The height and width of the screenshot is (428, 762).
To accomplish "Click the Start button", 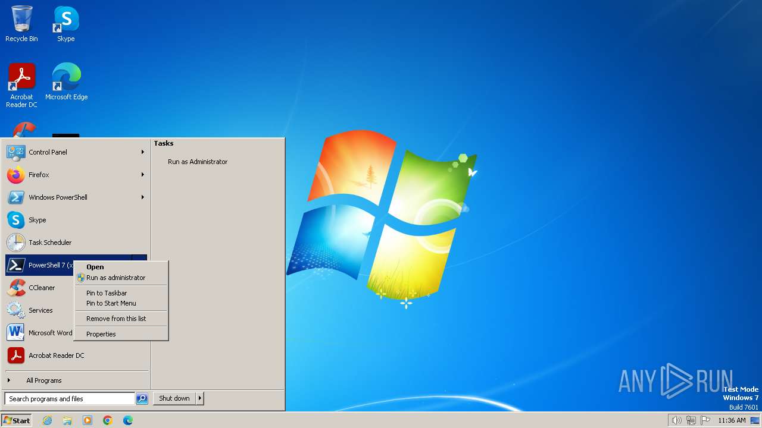I will coord(17,420).
